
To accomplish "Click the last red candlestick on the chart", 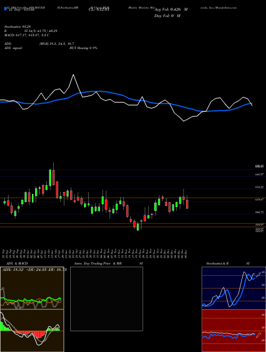I will (x=187, y=204).
